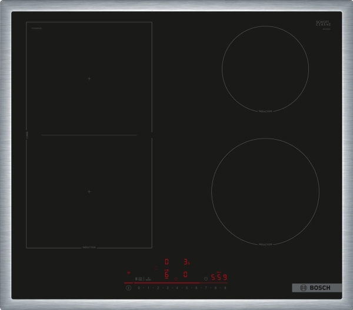The image size is (353, 310).
Task: Select the rear right zone display showing 3
Action: coord(185,261)
